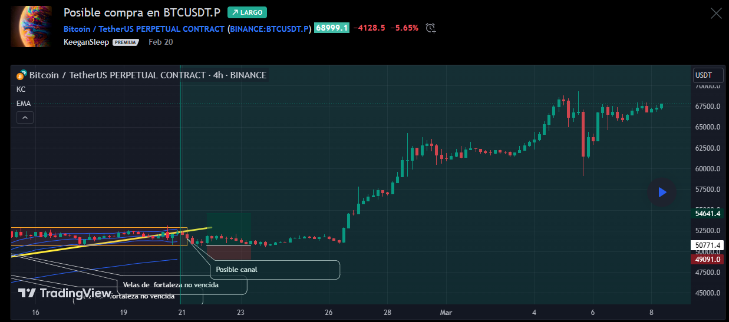Select the Velas de fortaleza no vencida callout
The height and width of the screenshot is (322, 729).
(x=182, y=285)
